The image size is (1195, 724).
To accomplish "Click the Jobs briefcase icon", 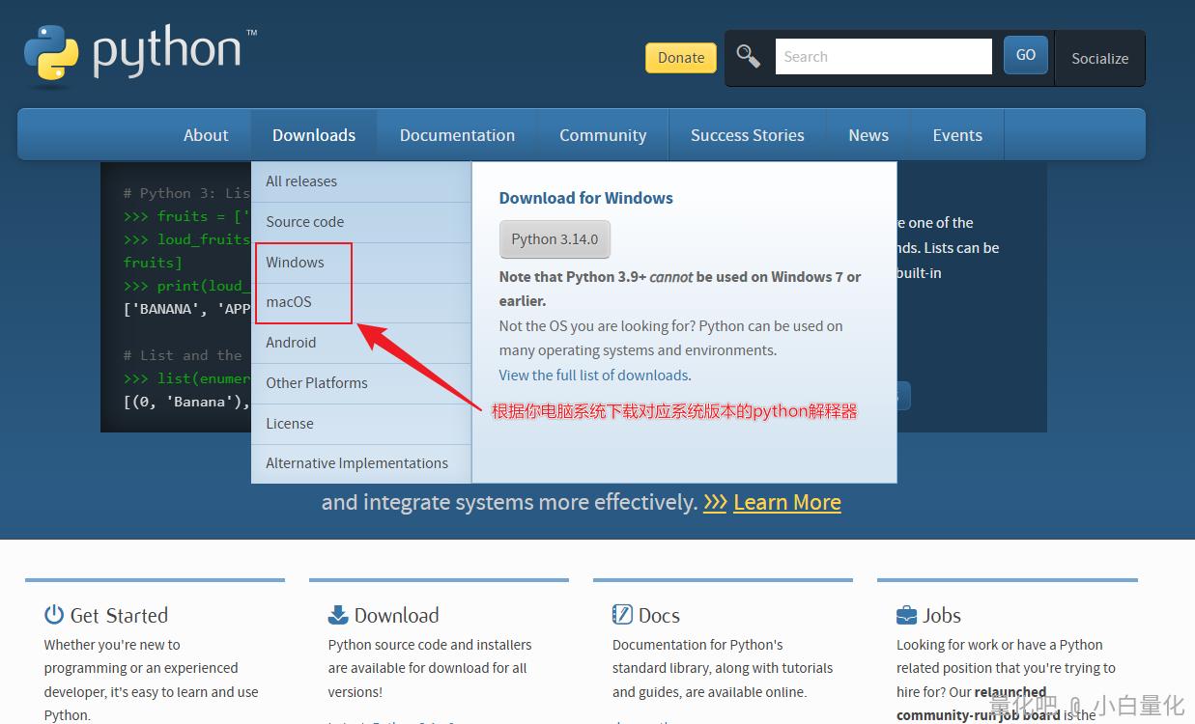I will 906,615.
